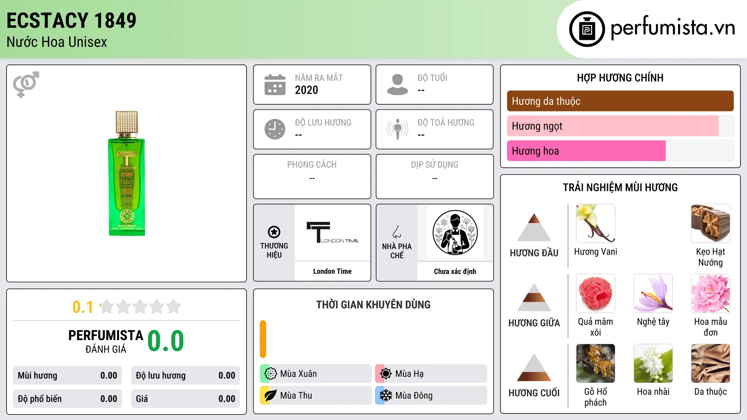Select the Mùa Xuân season button
Screen dimensions: 747x420
pyautogui.click(x=316, y=374)
